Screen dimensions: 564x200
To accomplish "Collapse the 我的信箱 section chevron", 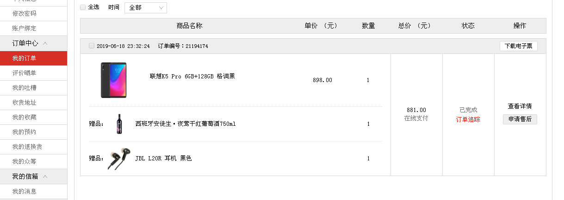I will (x=45, y=176).
